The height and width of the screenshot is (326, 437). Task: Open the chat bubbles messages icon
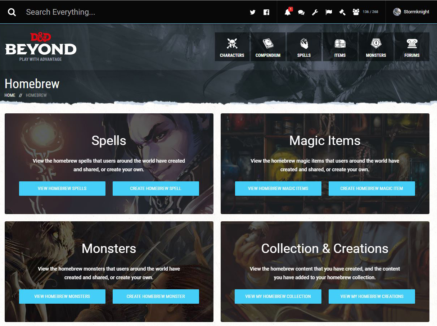click(x=301, y=12)
